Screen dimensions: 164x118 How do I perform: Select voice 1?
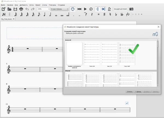(x=133, y=14)
